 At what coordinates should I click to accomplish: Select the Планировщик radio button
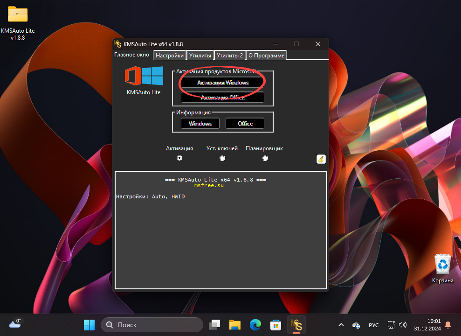(x=265, y=158)
